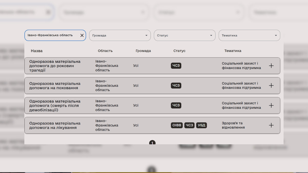Click the УБД status badge

201,125
